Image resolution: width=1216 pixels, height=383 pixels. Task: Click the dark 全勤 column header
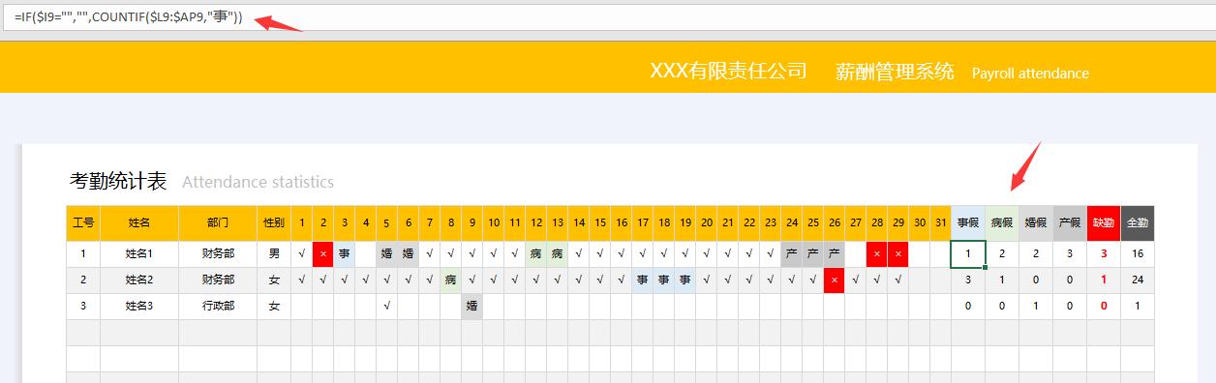1138,222
